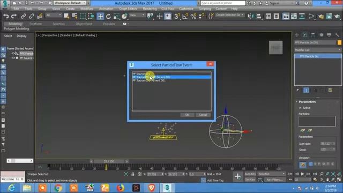Open the Hierarchy command panel tab

point(313,35)
